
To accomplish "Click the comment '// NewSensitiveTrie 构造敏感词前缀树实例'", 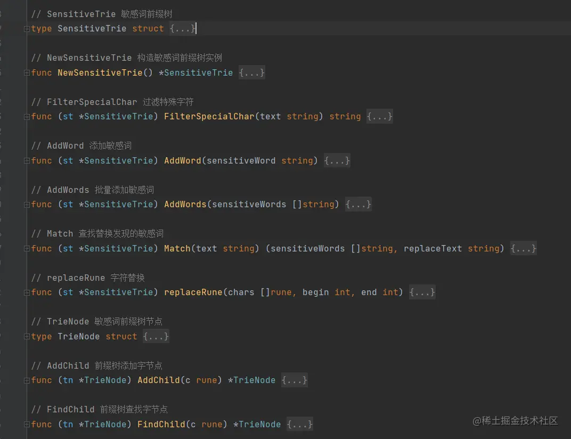I will coord(126,58).
